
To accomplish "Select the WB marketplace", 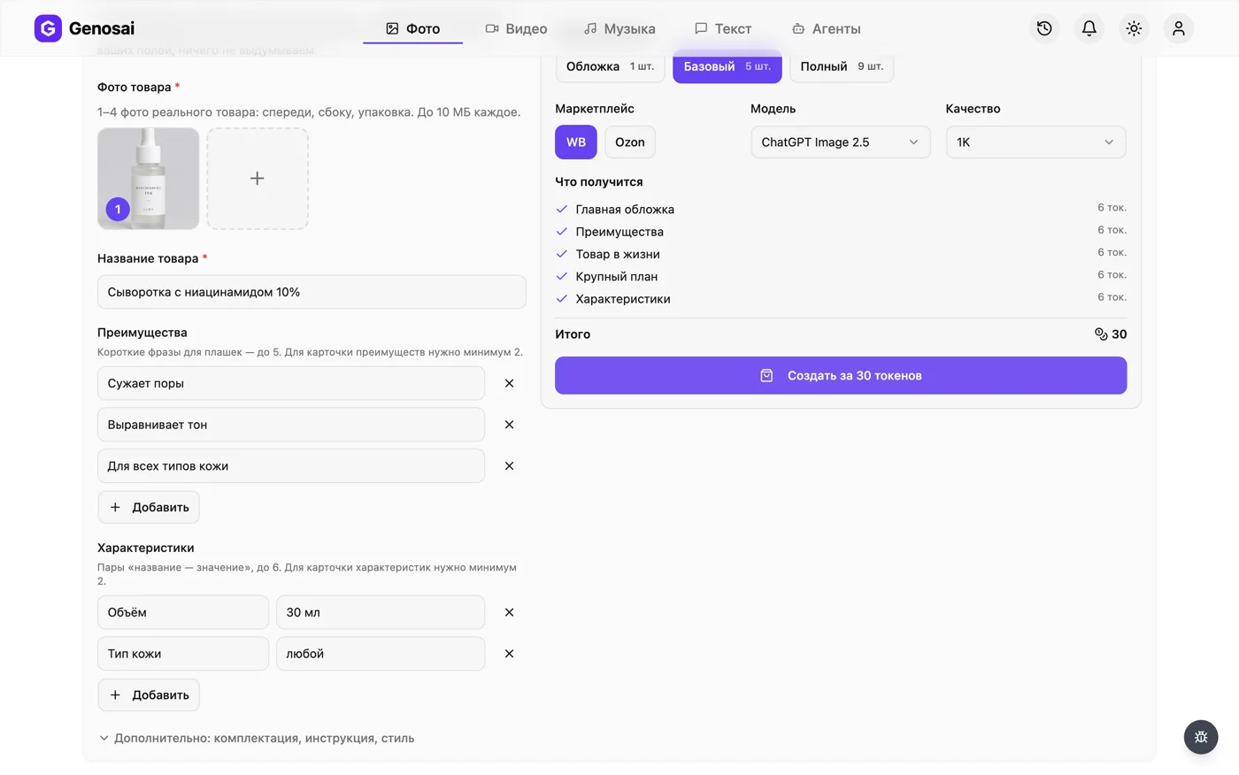I will (576, 142).
